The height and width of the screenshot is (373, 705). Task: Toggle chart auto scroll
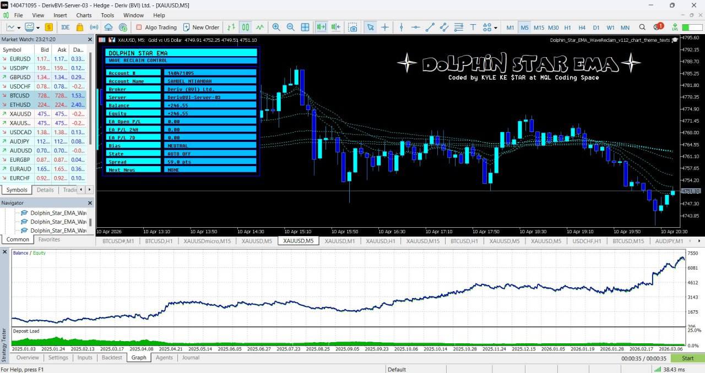pyautogui.click(x=321, y=27)
